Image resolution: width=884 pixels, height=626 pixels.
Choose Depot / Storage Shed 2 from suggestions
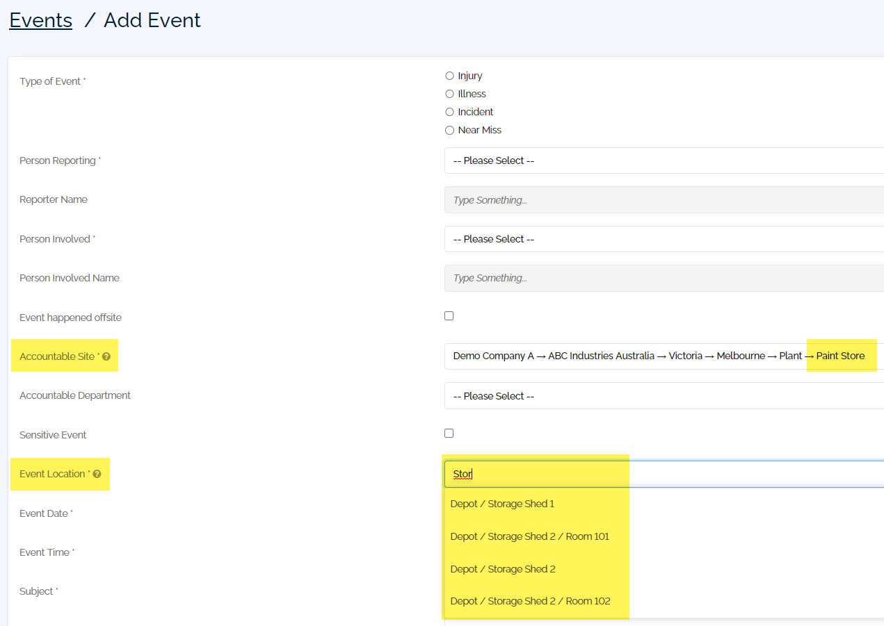click(502, 568)
